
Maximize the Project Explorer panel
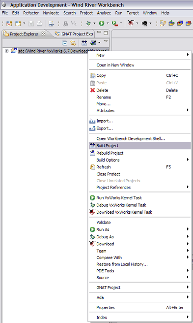point(106,33)
